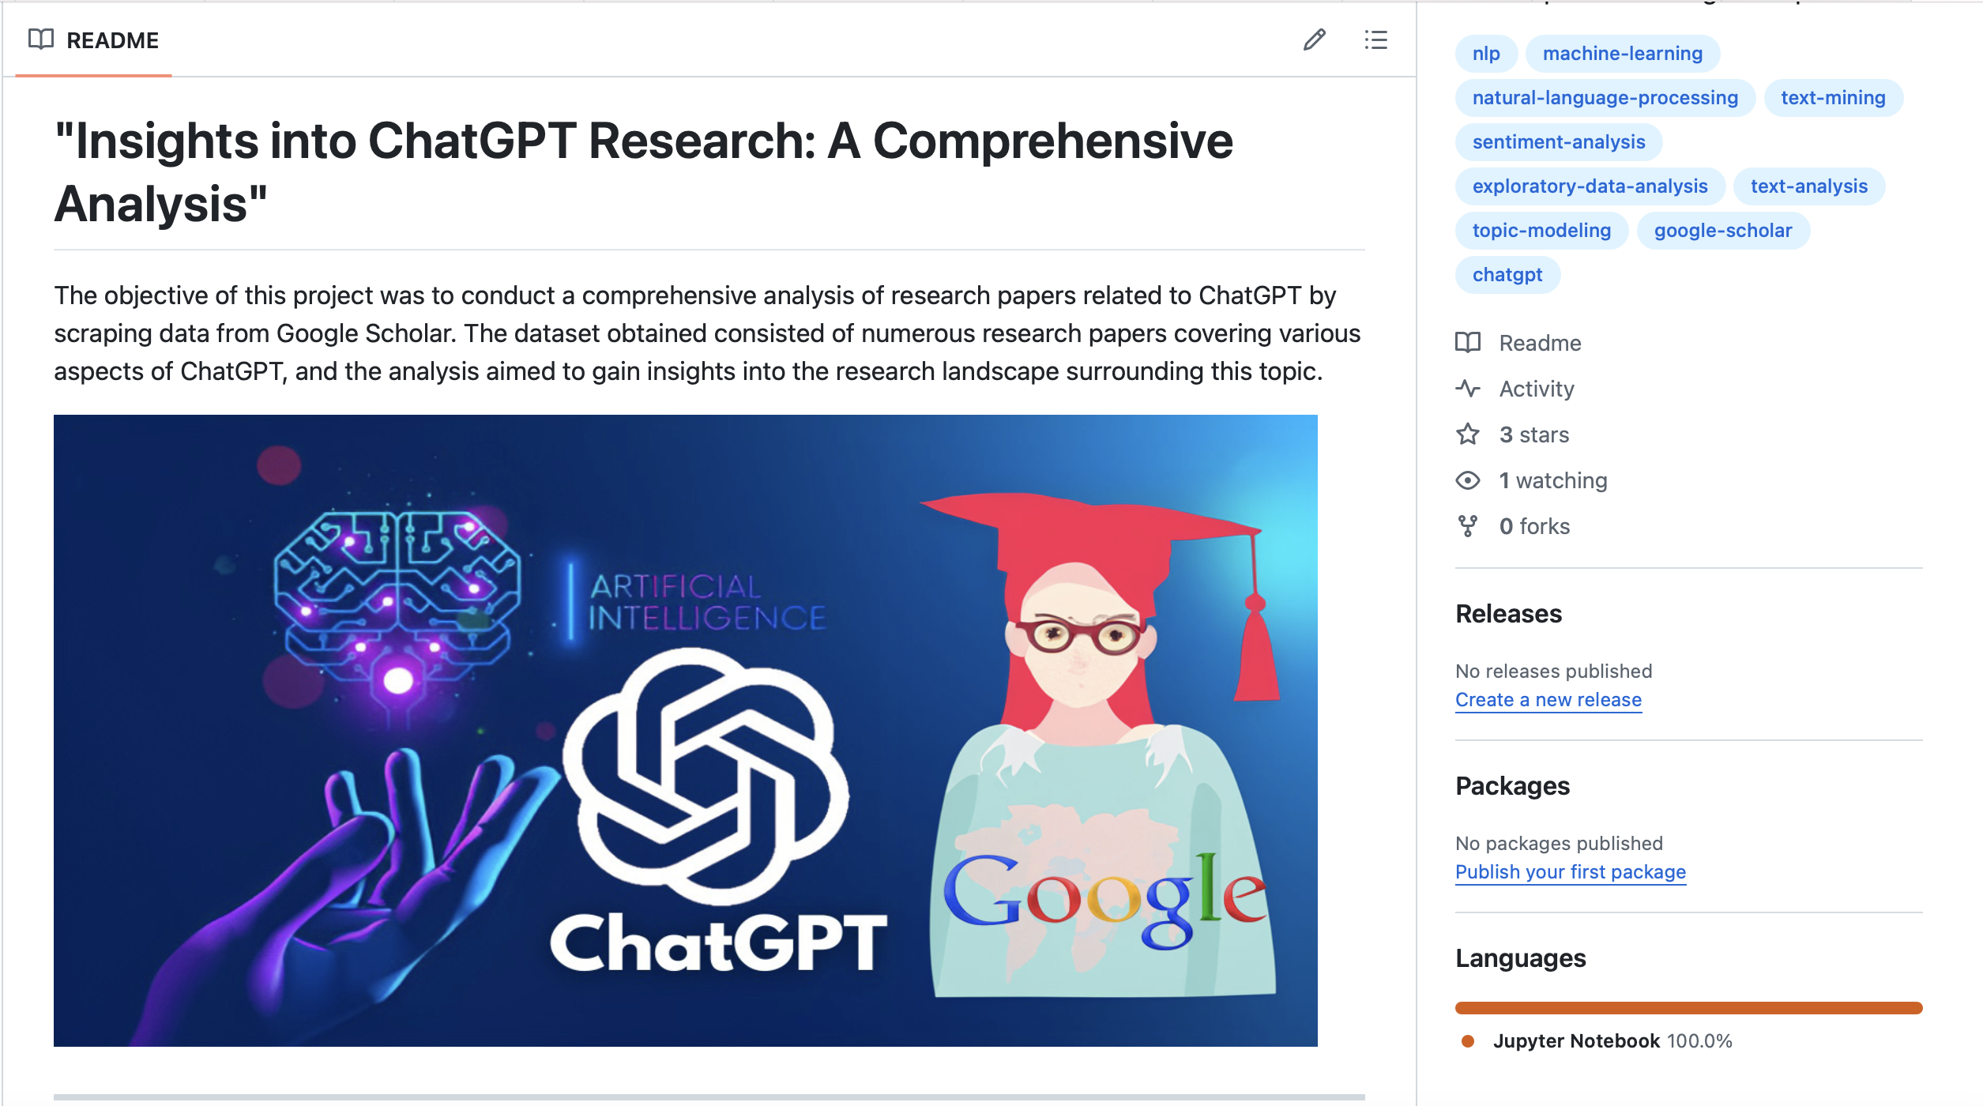The image size is (1983, 1106).
Task: Open the nlp topic tag
Action: click(1486, 54)
